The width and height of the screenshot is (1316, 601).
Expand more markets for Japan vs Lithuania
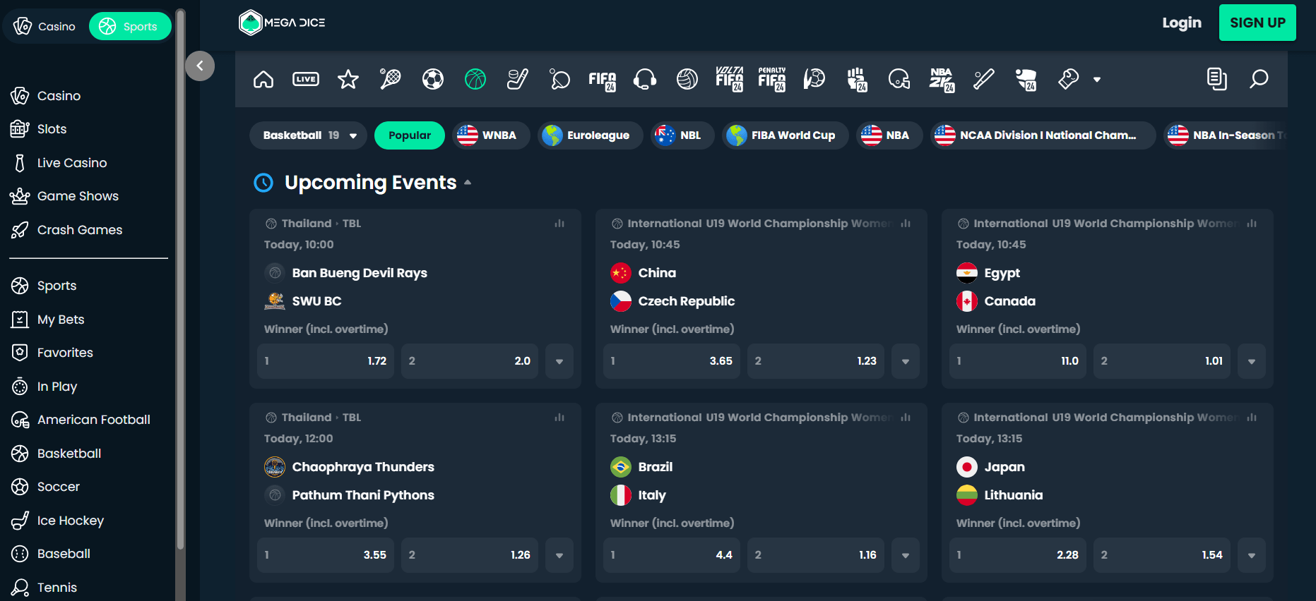(1252, 555)
